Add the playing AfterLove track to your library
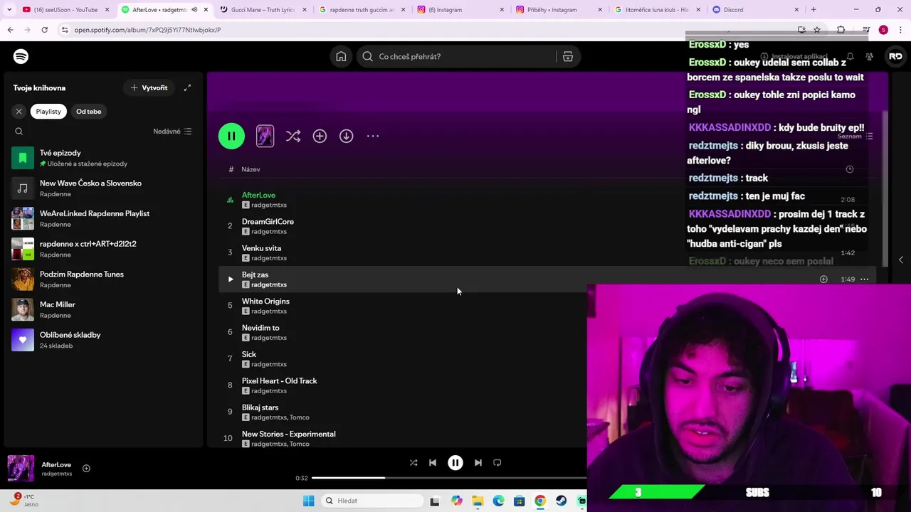The image size is (911, 512). coord(86,468)
